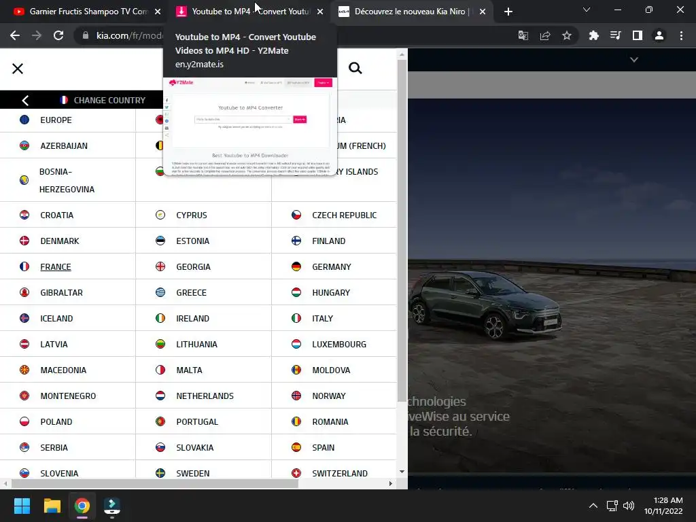Open a new tab with the plus button
Image resolution: width=696 pixels, height=522 pixels.
tap(508, 12)
